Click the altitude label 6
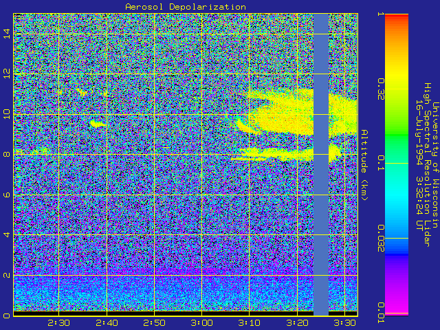The width and height of the screenshot is (440, 330). pos(7,195)
